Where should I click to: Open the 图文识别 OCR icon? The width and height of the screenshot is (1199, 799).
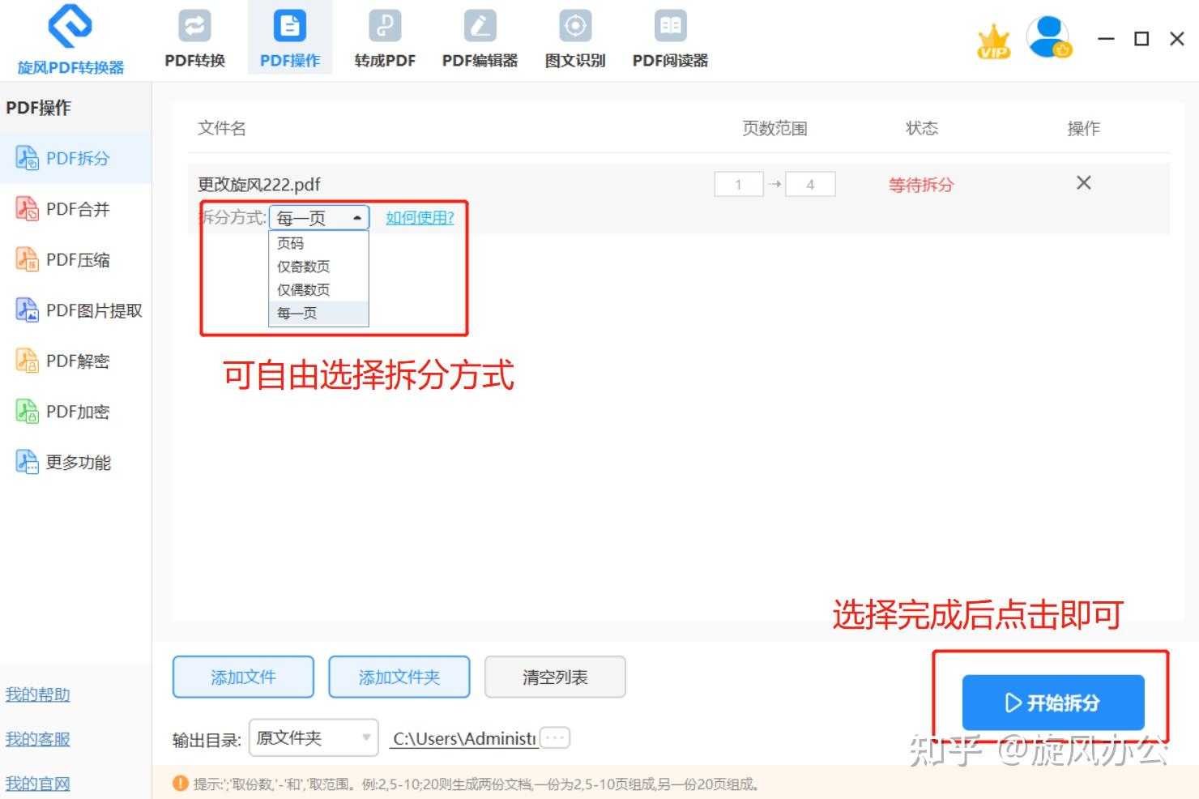(x=575, y=26)
